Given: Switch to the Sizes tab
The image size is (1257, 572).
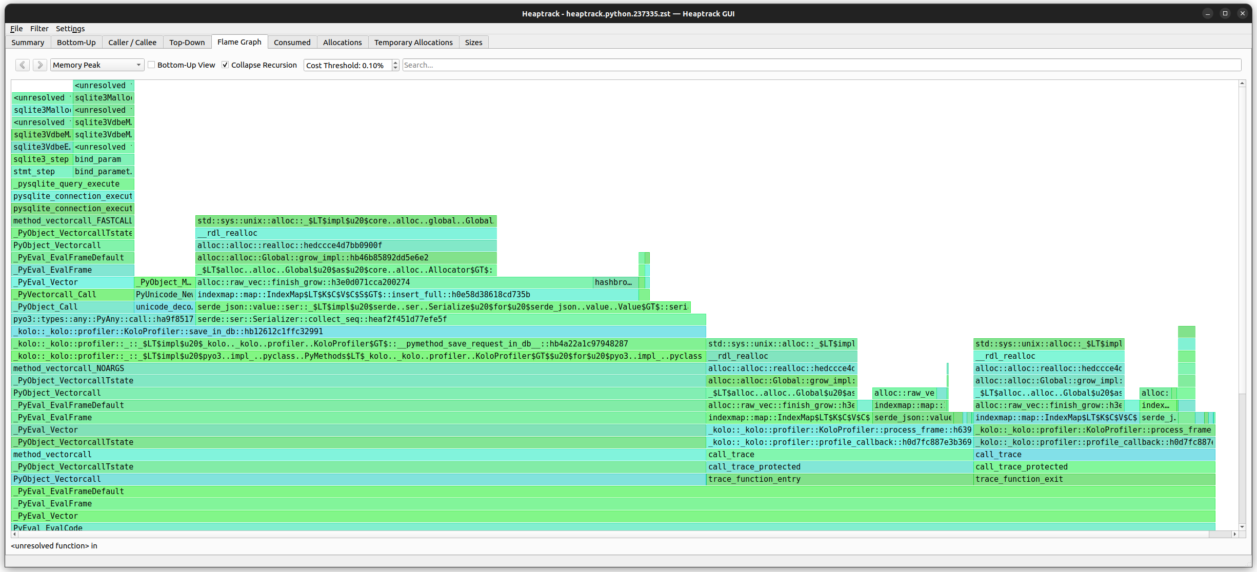Looking at the screenshot, I should (474, 43).
